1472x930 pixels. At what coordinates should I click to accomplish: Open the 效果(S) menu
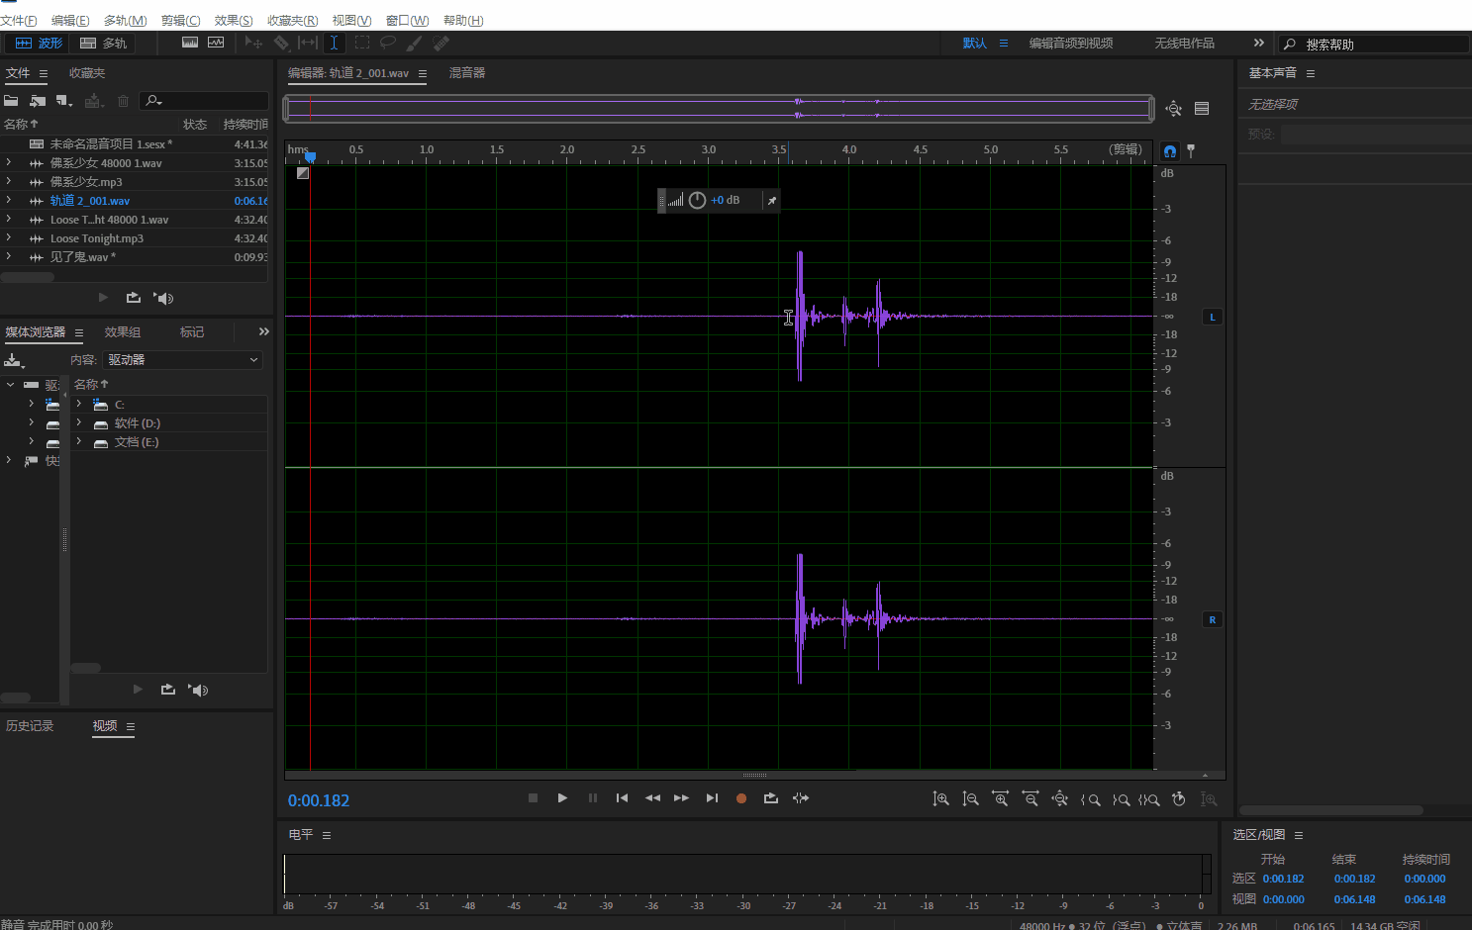[x=234, y=21]
